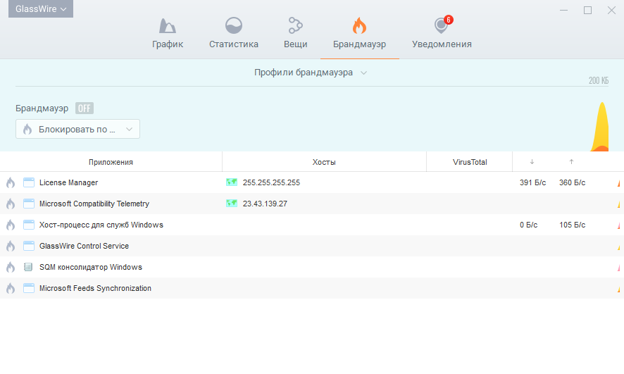Minimize the GlassWire window
Screen dimensions: 624x374
[x=563, y=10]
